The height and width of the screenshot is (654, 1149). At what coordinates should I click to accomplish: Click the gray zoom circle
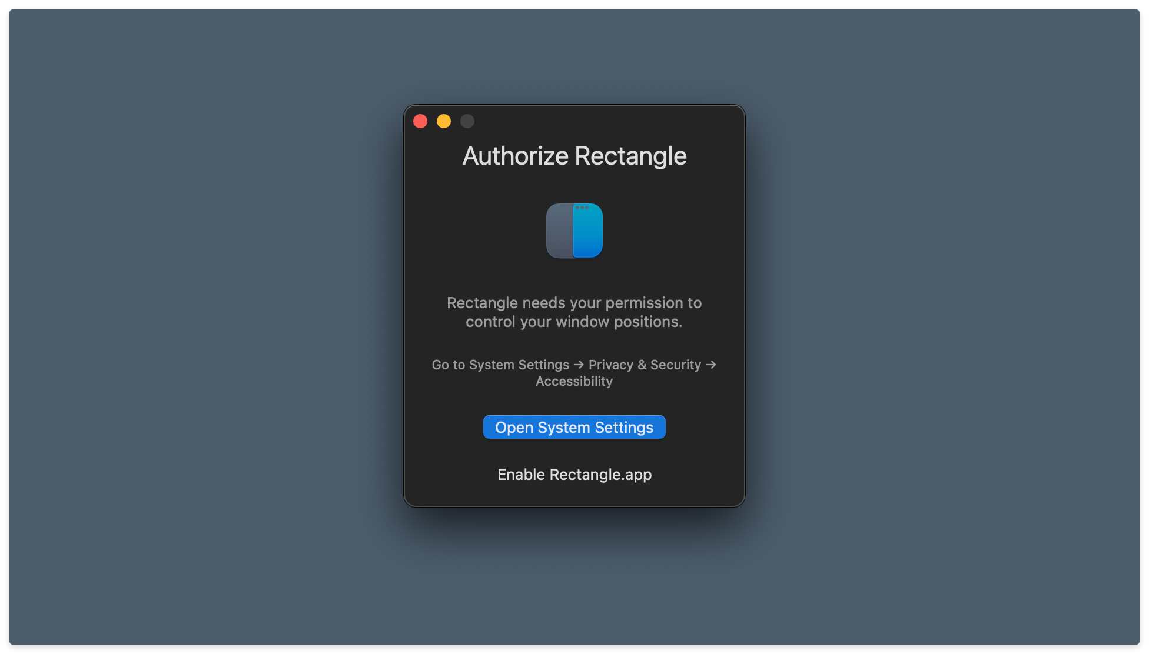pyautogui.click(x=467, y=121)
